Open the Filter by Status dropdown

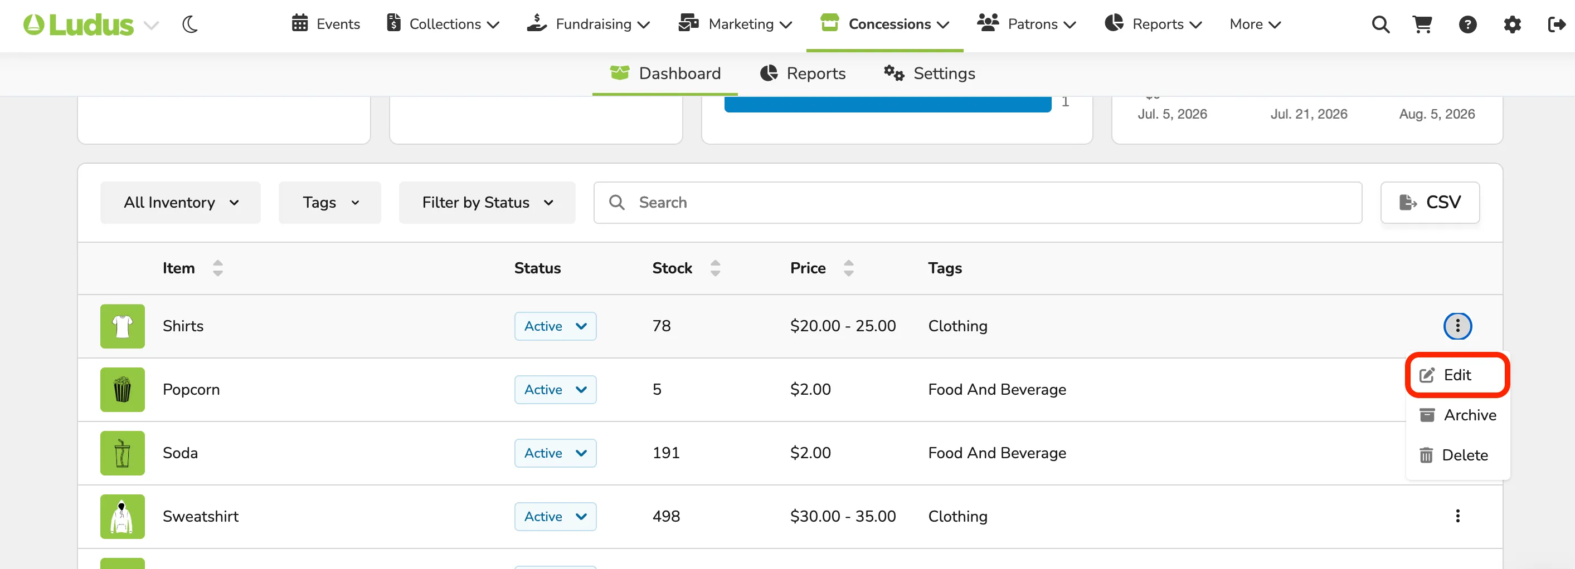tap(487, 202)
